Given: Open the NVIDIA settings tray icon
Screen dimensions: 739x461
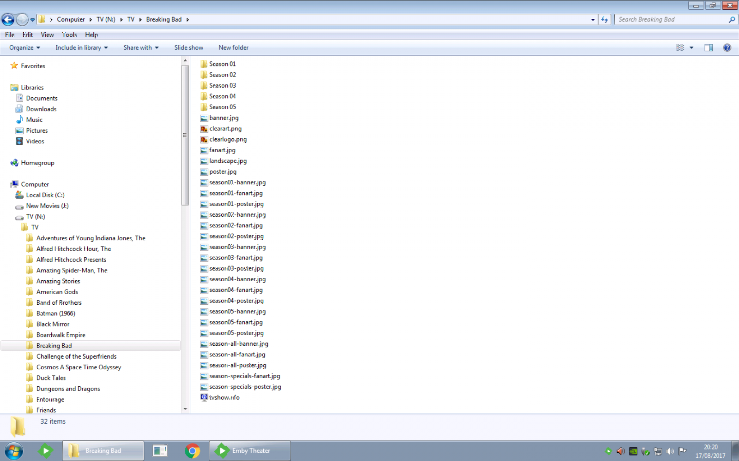Looking at the screenshot, I should (633, 452).
